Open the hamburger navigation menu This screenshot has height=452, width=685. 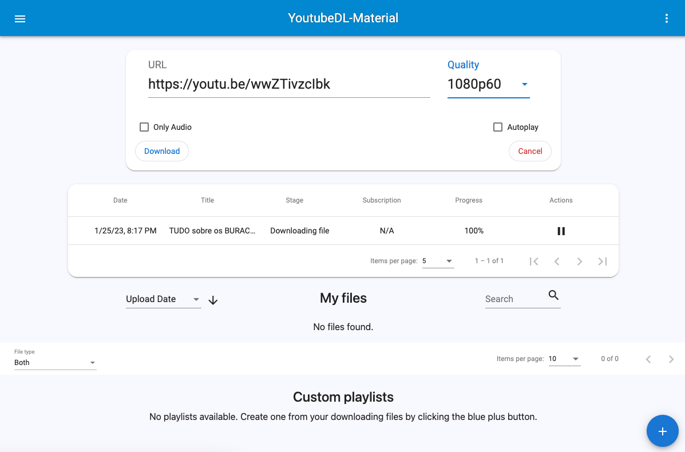pyautogui.click(x=20, y=18)
